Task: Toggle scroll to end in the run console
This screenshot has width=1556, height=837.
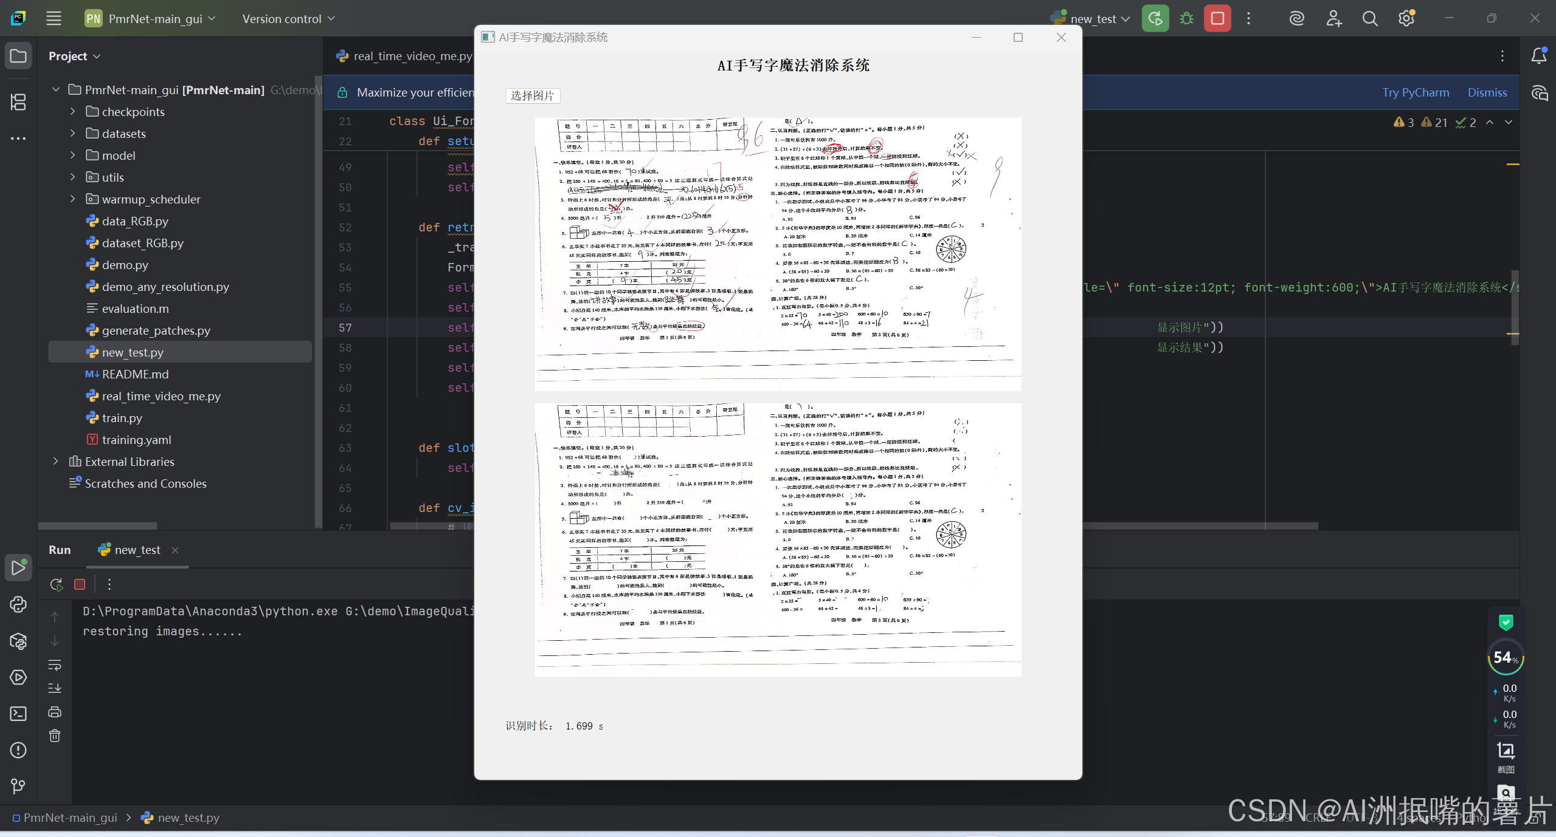Action: tap(55, 688)
